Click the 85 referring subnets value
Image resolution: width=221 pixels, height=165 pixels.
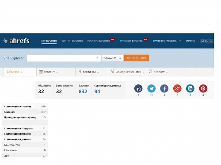point(44,134)
